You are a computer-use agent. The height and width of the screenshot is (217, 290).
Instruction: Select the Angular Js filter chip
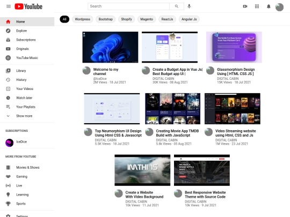(x=189, y=19)
